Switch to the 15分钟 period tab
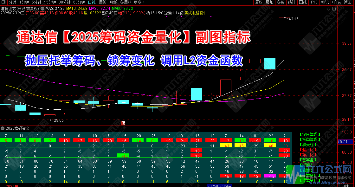Screen dimensions: 355x187 pyautogui.click(x=50, y=2)
